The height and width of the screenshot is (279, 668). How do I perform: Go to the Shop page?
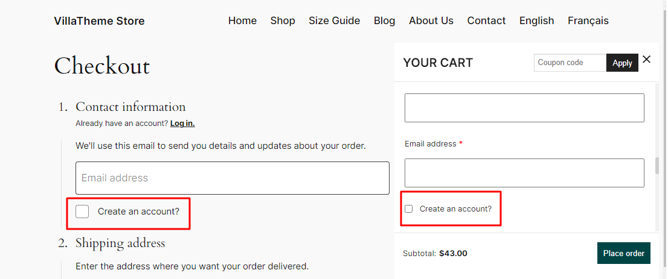click(x=283, y=21)
